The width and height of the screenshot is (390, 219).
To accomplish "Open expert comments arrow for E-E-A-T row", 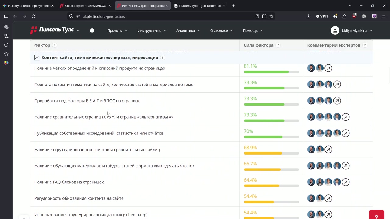I will point(337,101).
